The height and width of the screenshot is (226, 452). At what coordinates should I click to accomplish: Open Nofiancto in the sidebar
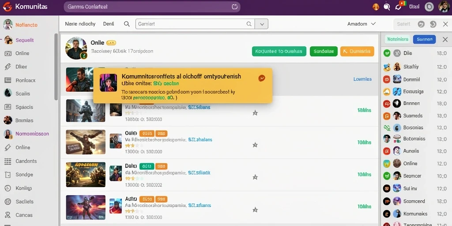click(26, 25)
